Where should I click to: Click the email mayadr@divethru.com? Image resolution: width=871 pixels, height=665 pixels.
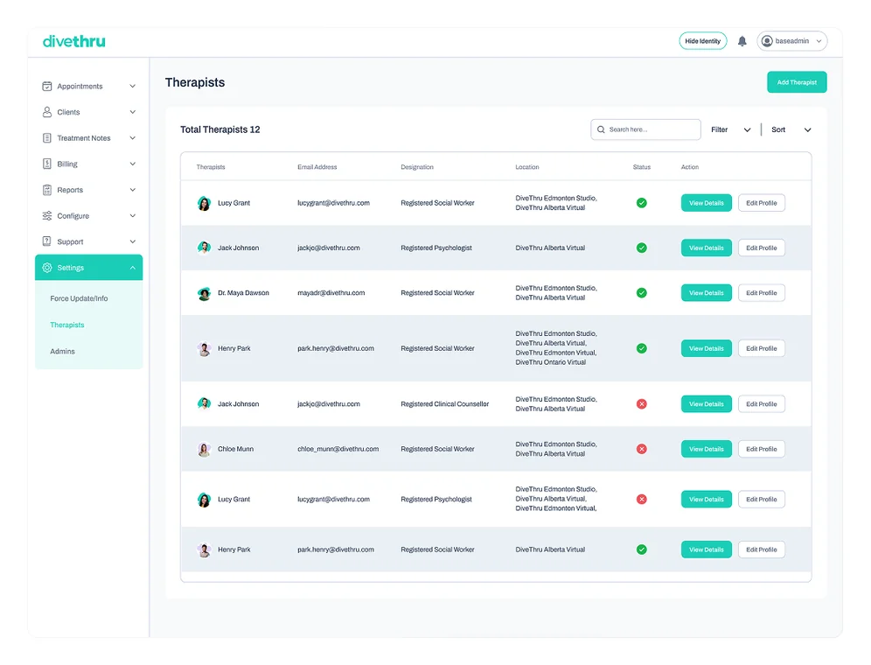coord(331,293)
